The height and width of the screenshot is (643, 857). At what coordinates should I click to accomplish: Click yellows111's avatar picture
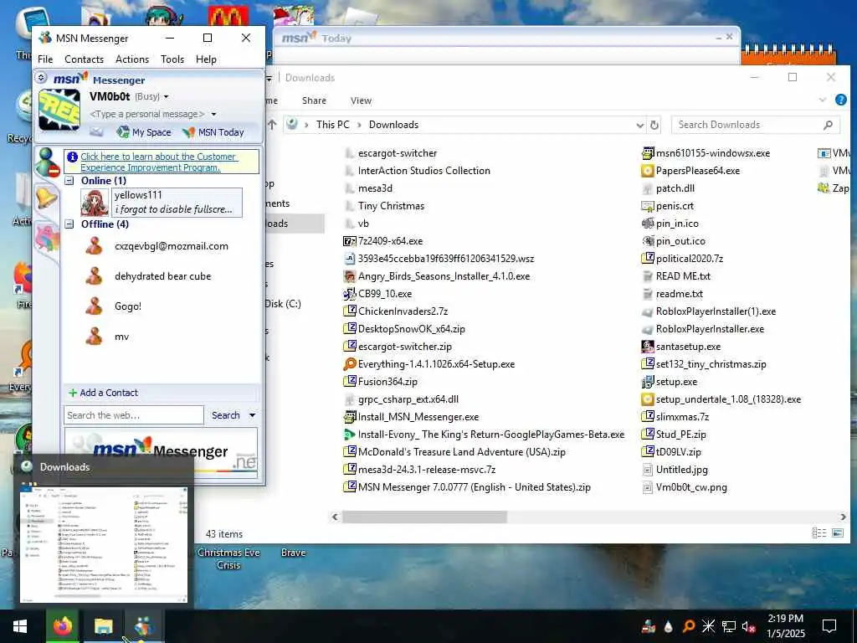coord(95,203)
